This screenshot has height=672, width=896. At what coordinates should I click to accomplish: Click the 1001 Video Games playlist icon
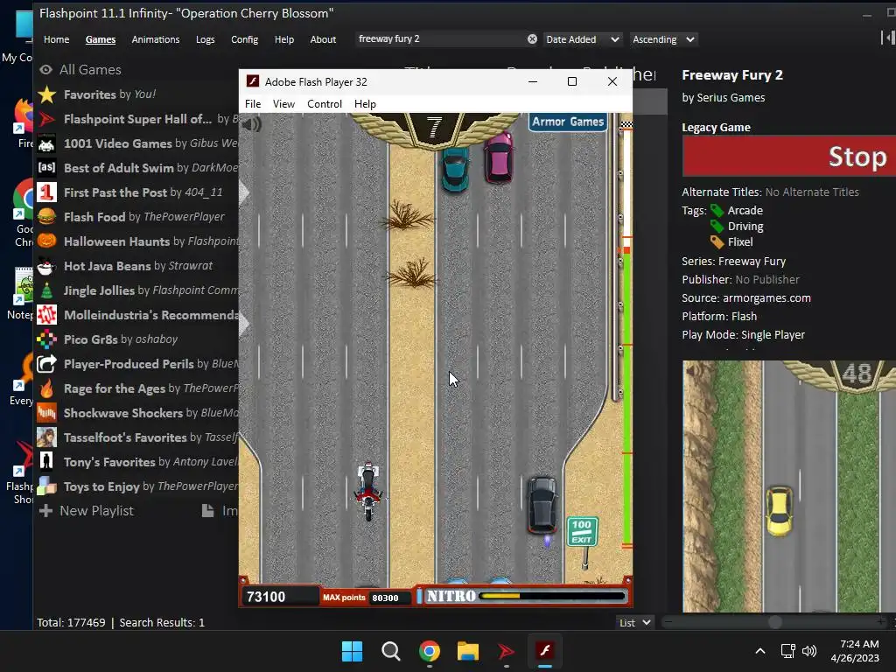coord(47,143)
